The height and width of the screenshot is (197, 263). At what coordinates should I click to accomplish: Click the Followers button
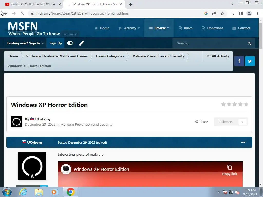(x=231, y=122)
